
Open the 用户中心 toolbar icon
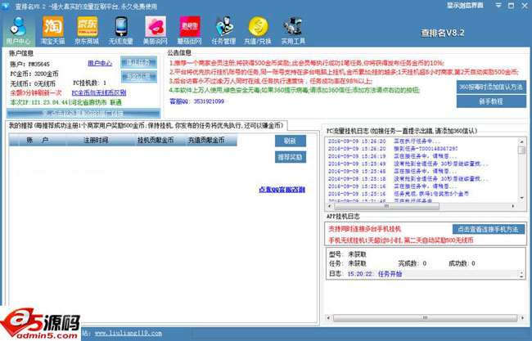[18, 30]
